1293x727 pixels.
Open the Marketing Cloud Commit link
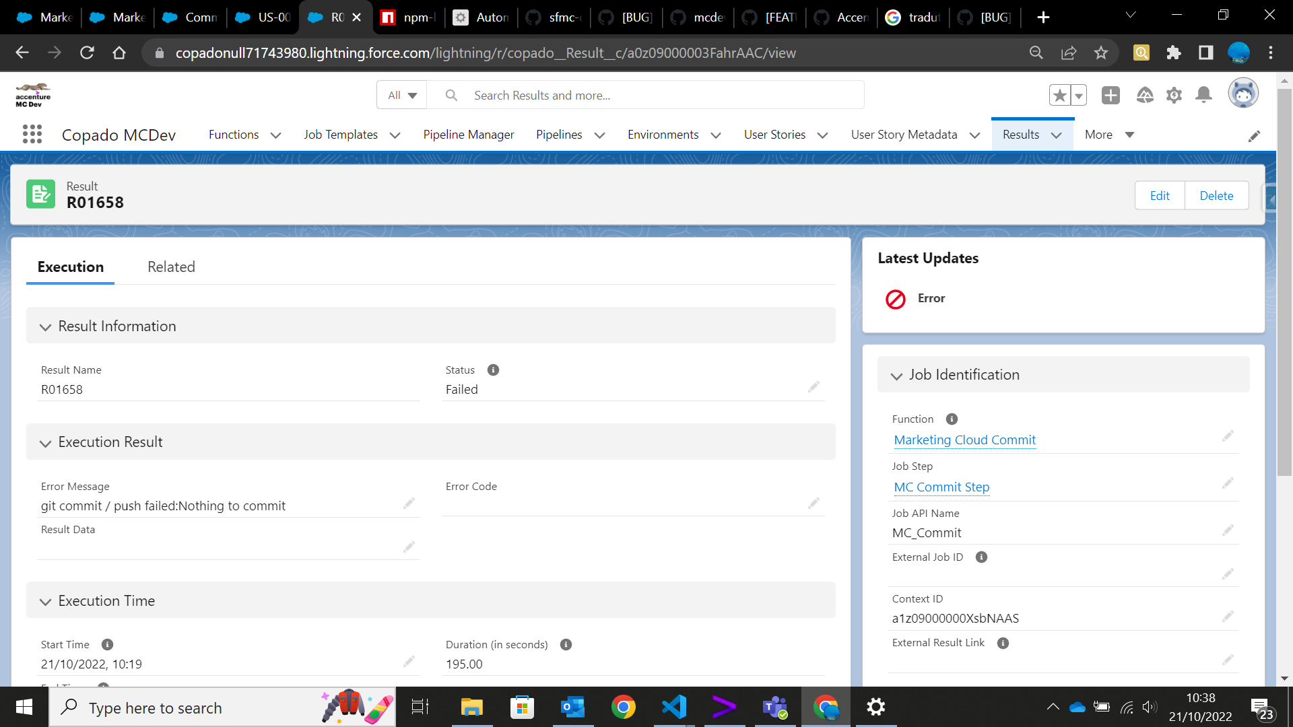coord(964,440)
